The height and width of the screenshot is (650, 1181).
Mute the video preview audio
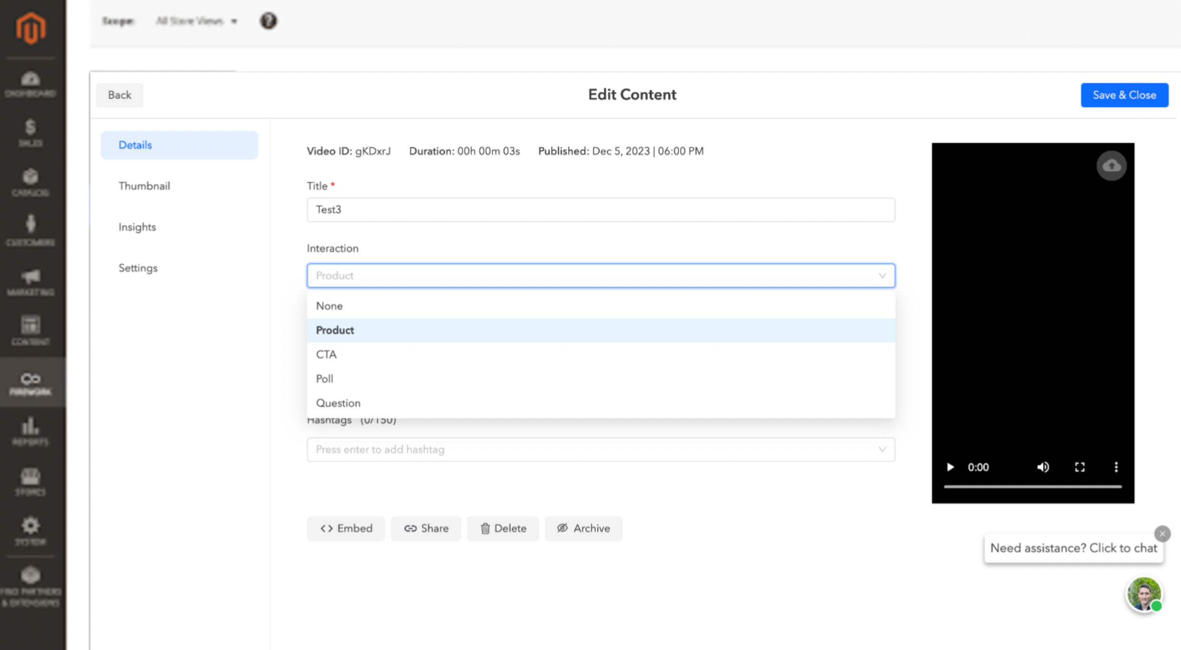[x=1043, y=467]
